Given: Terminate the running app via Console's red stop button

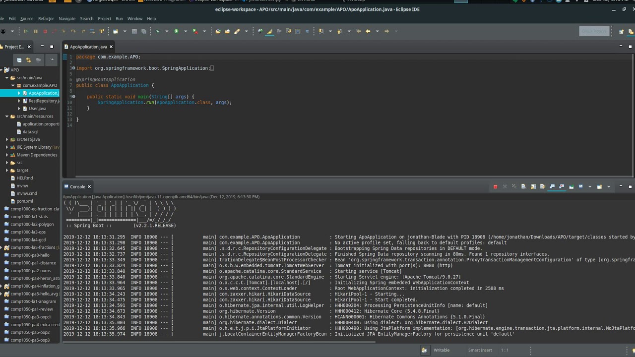Looking at the screenshot, I should [495, 187].
